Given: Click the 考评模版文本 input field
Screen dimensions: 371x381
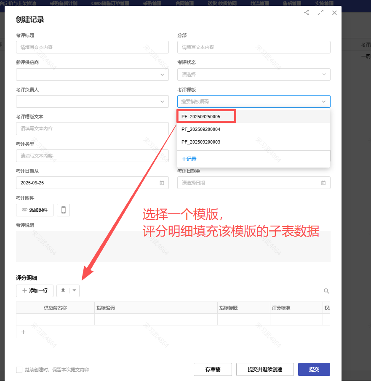Looking at the screenshot, I should click(92, 128).
